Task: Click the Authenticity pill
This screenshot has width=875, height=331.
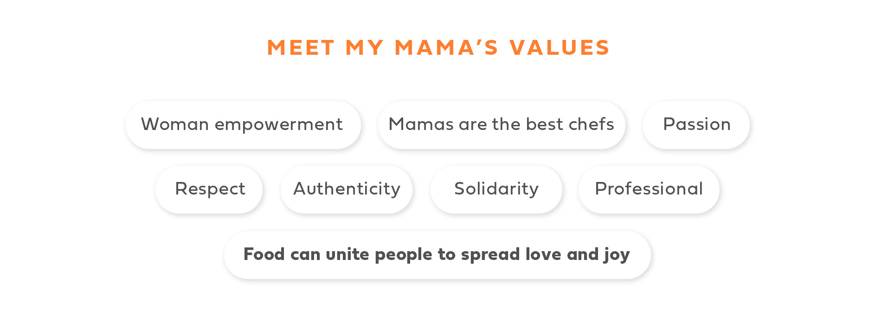Action: point(347,189)
